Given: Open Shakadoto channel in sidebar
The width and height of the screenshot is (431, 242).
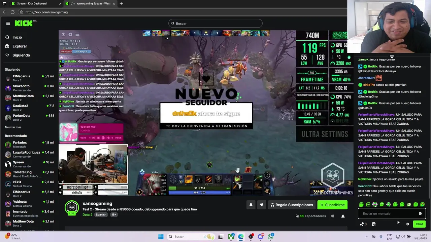Looking at the screenshot, I should pos(30,88).
